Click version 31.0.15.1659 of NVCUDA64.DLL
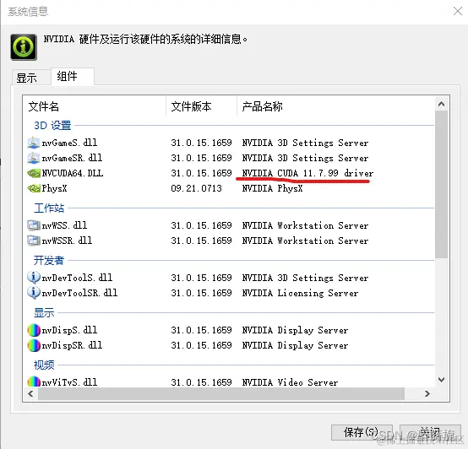468x449 pixels. (201, 173)
